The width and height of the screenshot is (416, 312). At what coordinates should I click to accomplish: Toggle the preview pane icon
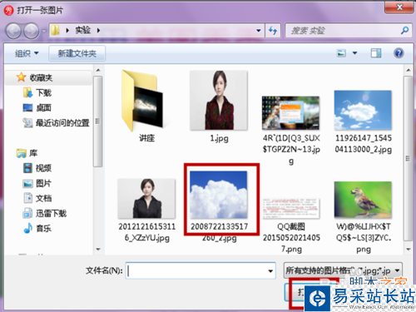[376, 53]
